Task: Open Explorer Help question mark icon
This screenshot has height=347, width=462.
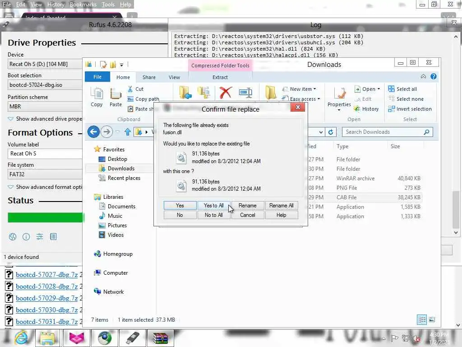Action: tap(434, 76)
